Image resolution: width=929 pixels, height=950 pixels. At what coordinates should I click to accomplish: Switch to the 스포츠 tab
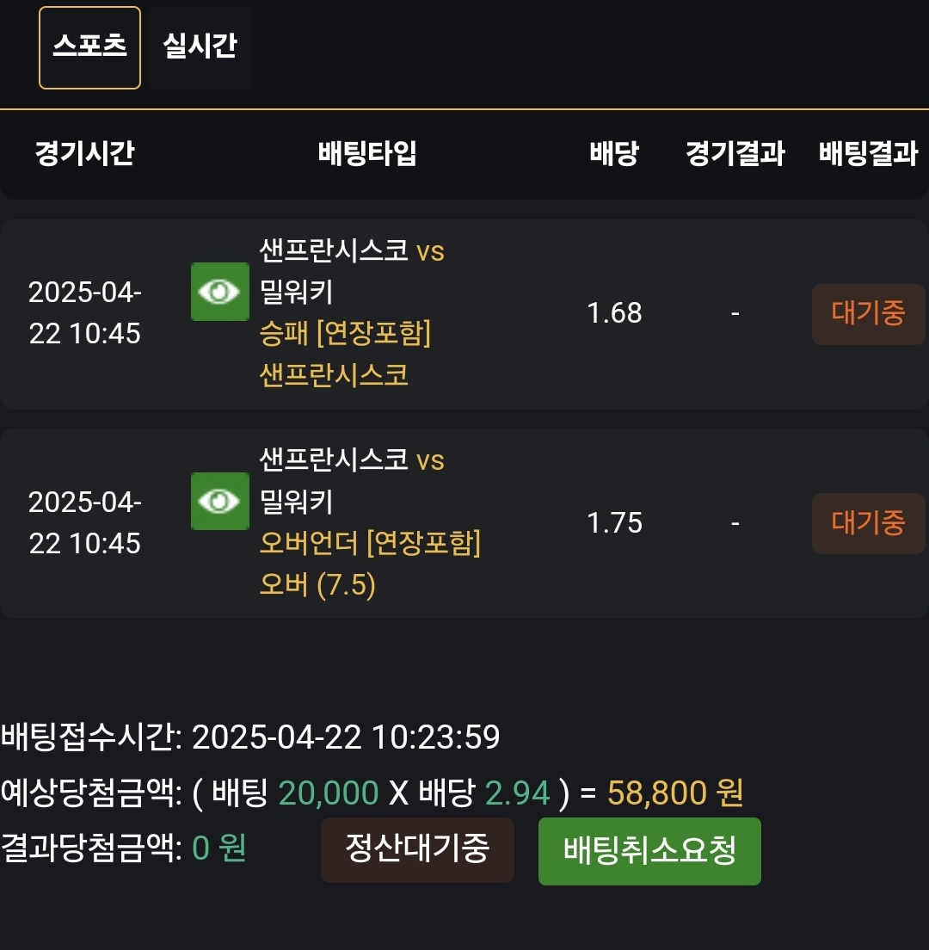point(89,47)
